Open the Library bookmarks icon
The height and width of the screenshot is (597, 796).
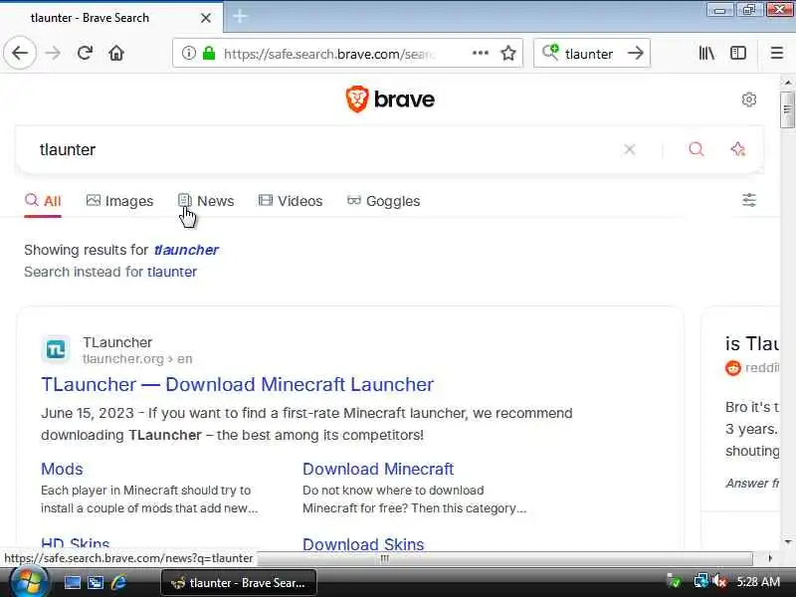pos(706,53)
